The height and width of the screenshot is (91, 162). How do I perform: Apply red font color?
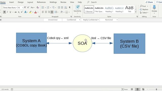35,12
